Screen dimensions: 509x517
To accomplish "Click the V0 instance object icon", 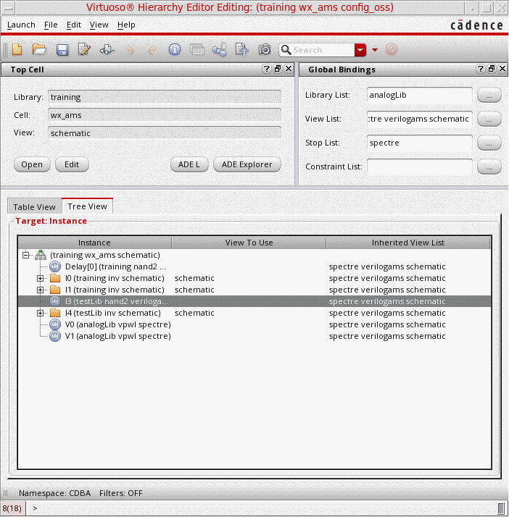I will point(55,324).
